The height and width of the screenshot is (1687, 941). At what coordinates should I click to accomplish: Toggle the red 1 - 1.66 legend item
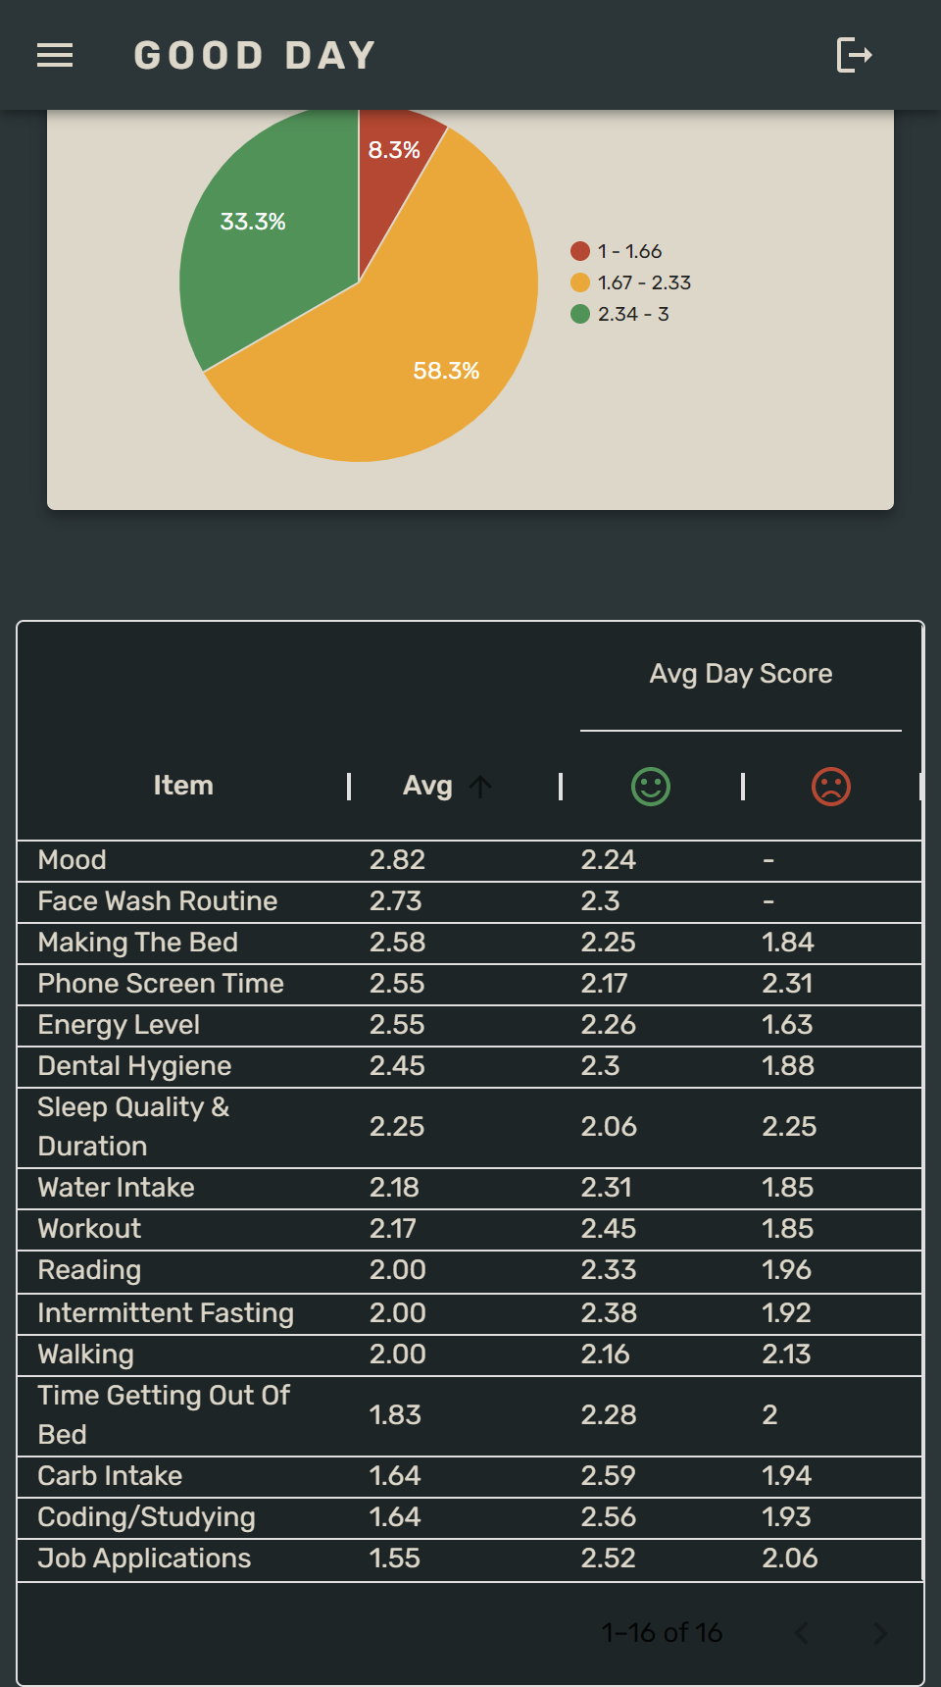tap(617, 251)
